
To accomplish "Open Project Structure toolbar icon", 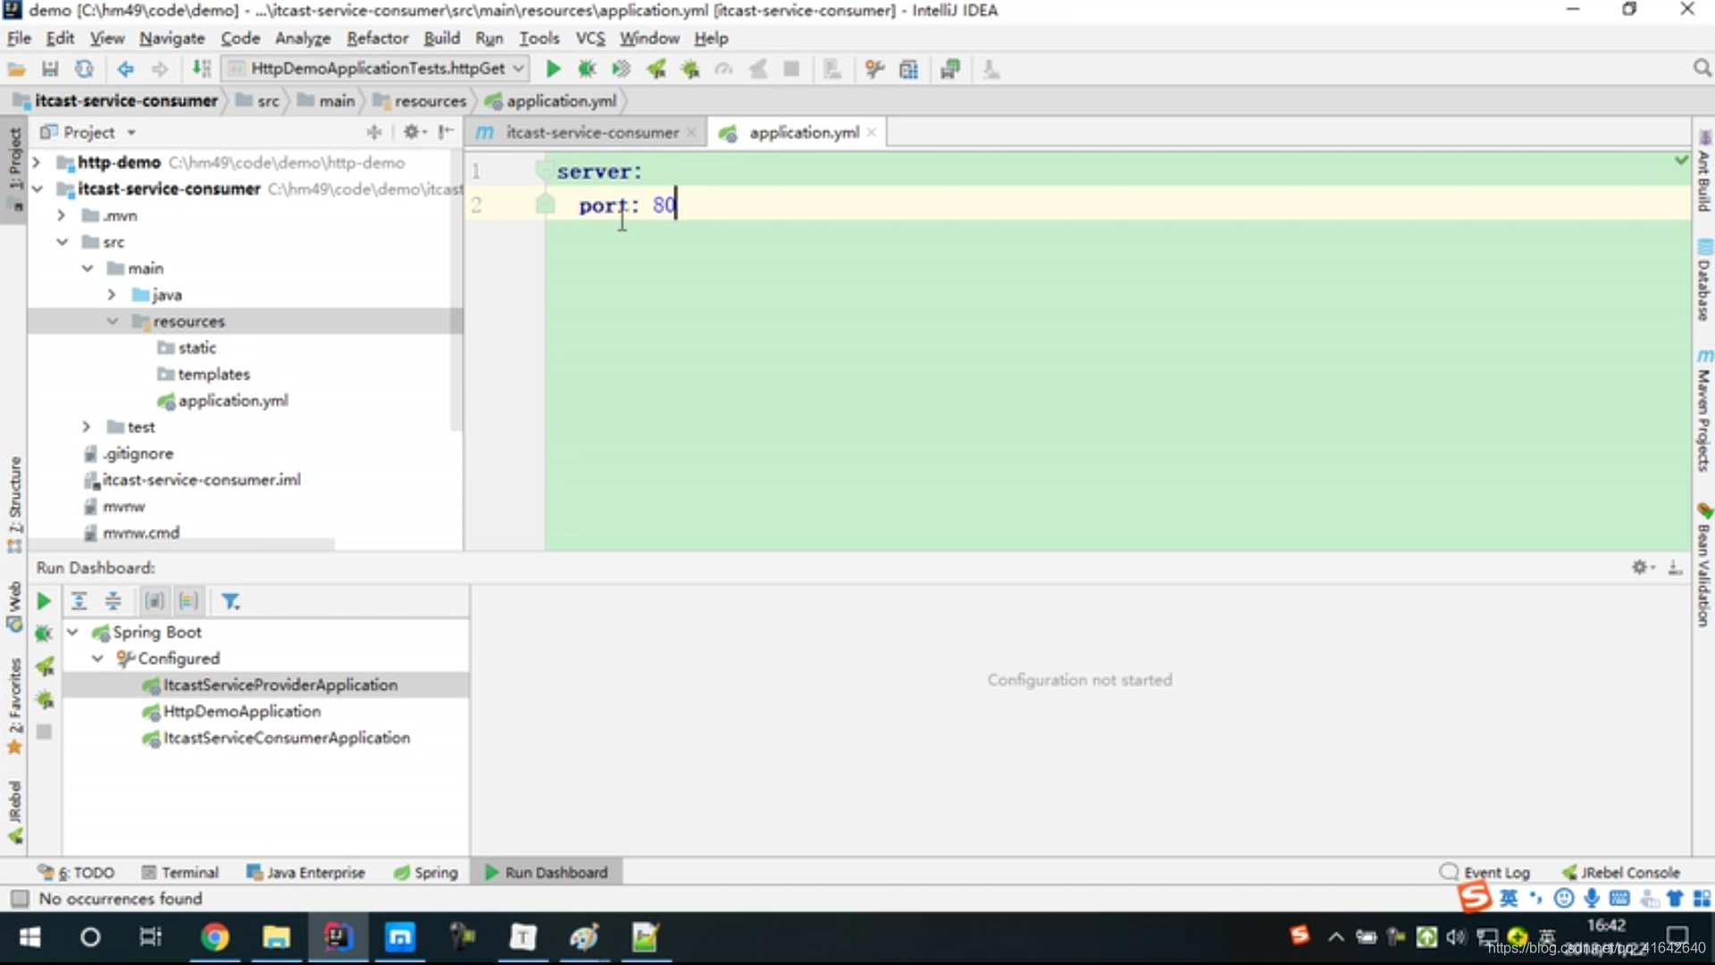I will coord(908,69).
